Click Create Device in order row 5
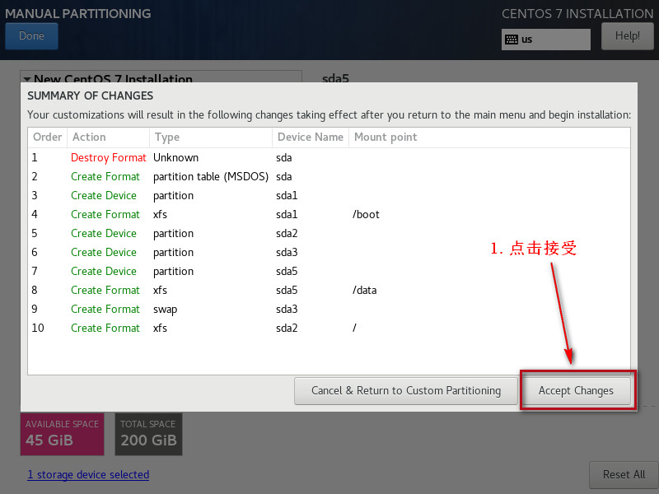Viewport: 659px width, 494px height. coord(104,233)
